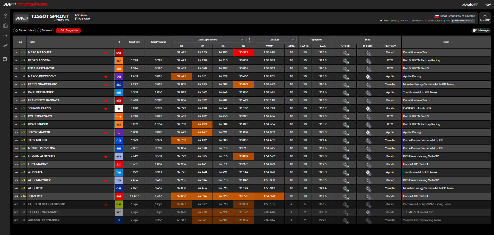This screenshot has height=235, width=494.
Task: Click the thermometer temperature icon
Action: [x=399, y=21]
